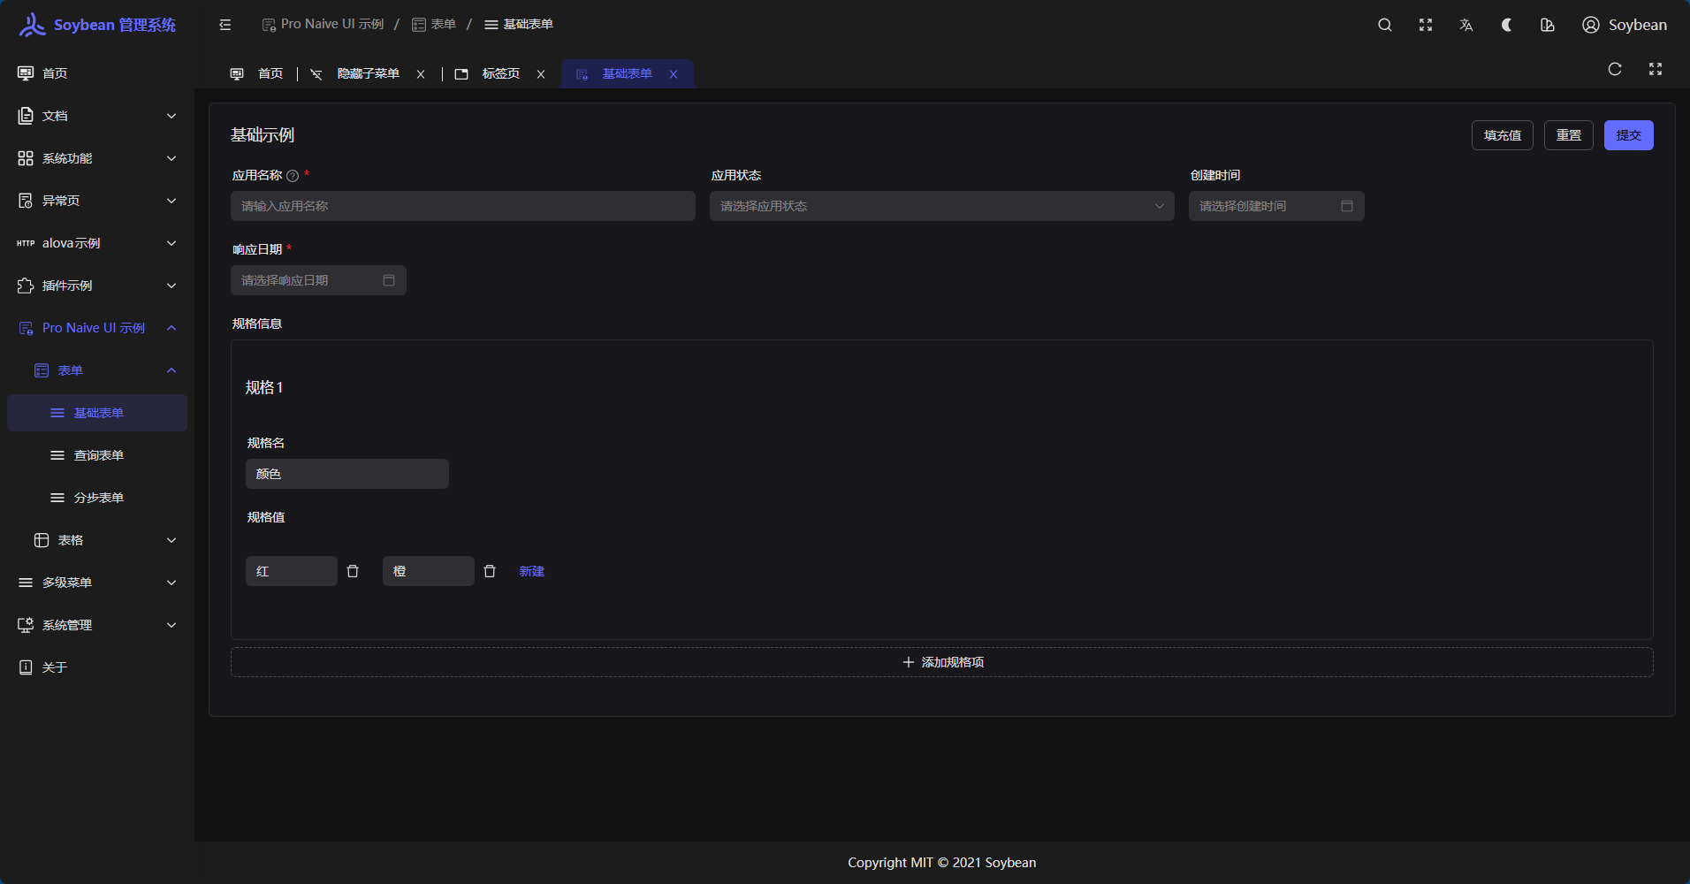
Task: Maximize the tab content with the expand icon
Action: click(x=1656, y=69)
